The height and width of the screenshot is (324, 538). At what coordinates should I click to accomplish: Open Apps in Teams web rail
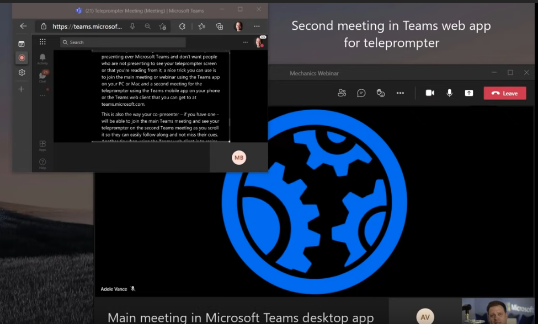click(x=42, y=145)
